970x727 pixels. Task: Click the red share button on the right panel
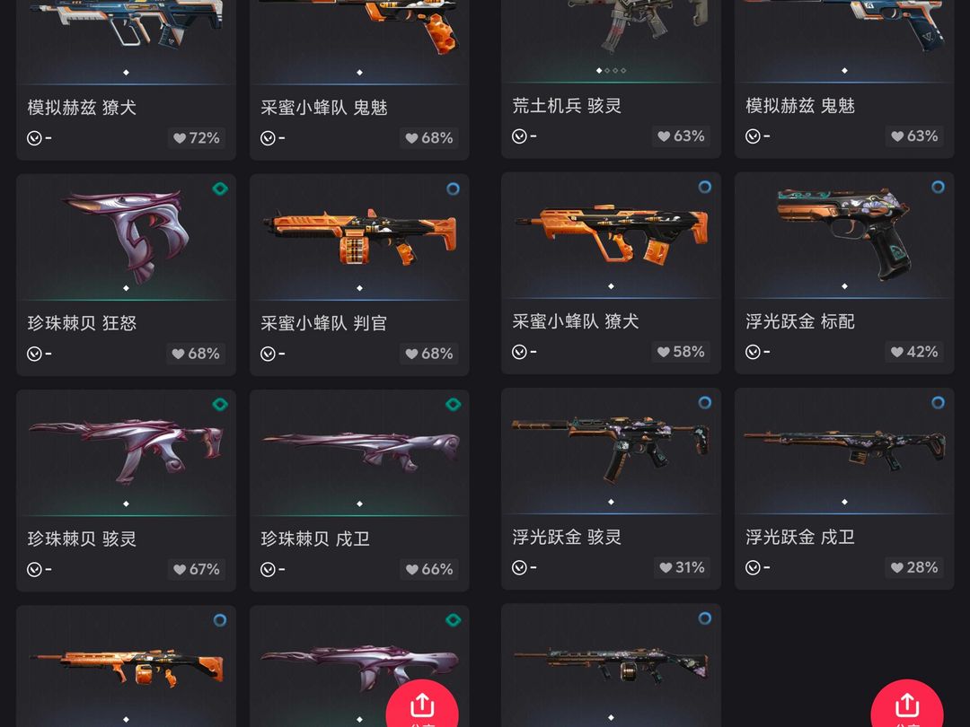point(906,705)
